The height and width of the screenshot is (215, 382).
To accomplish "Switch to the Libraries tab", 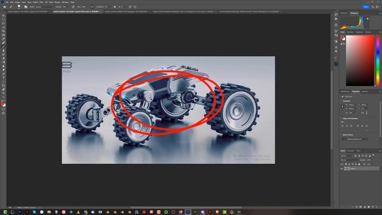I will 365,91.
